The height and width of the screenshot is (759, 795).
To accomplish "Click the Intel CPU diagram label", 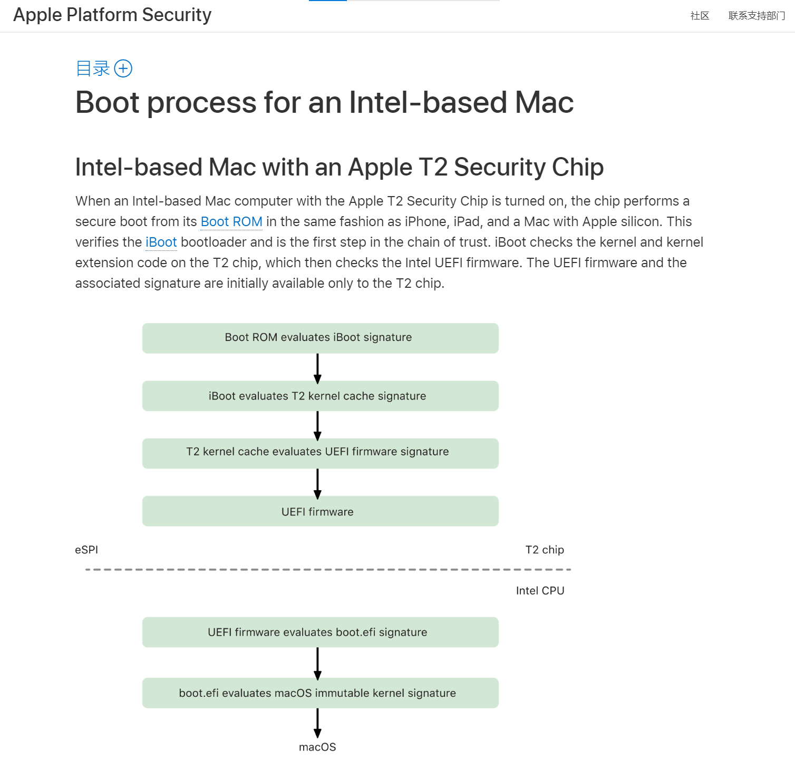I will [540, 591].
